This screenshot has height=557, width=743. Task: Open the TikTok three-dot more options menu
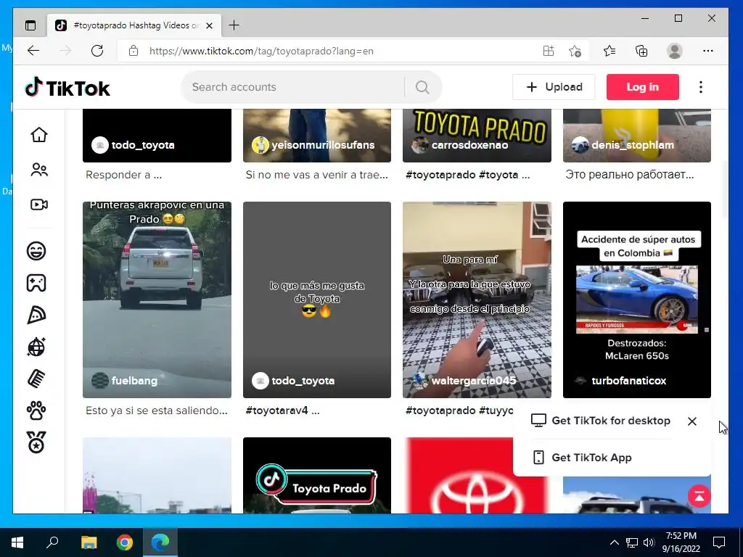click(x=701, y=87)
